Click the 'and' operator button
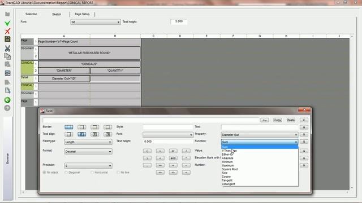 pos(173,158)
